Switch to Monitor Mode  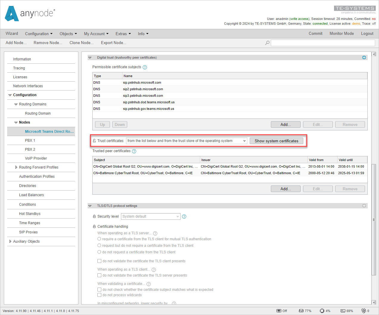pyautogui.click(x=342, y=34)
